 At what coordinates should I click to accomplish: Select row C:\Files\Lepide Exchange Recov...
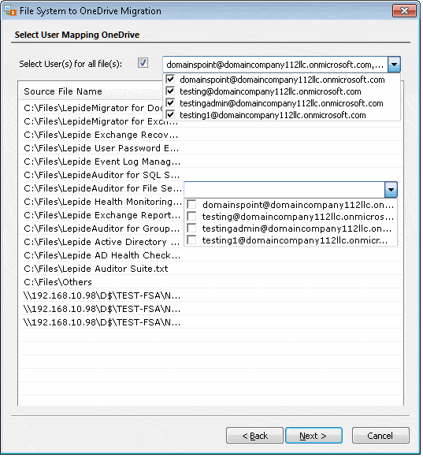pyautogui.click(x=101, y=135)
